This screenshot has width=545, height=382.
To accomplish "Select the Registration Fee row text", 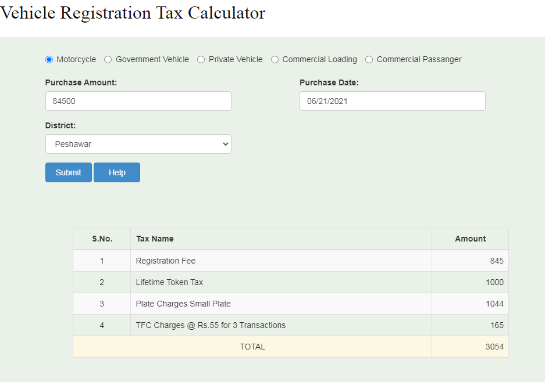I will point(166,261).
